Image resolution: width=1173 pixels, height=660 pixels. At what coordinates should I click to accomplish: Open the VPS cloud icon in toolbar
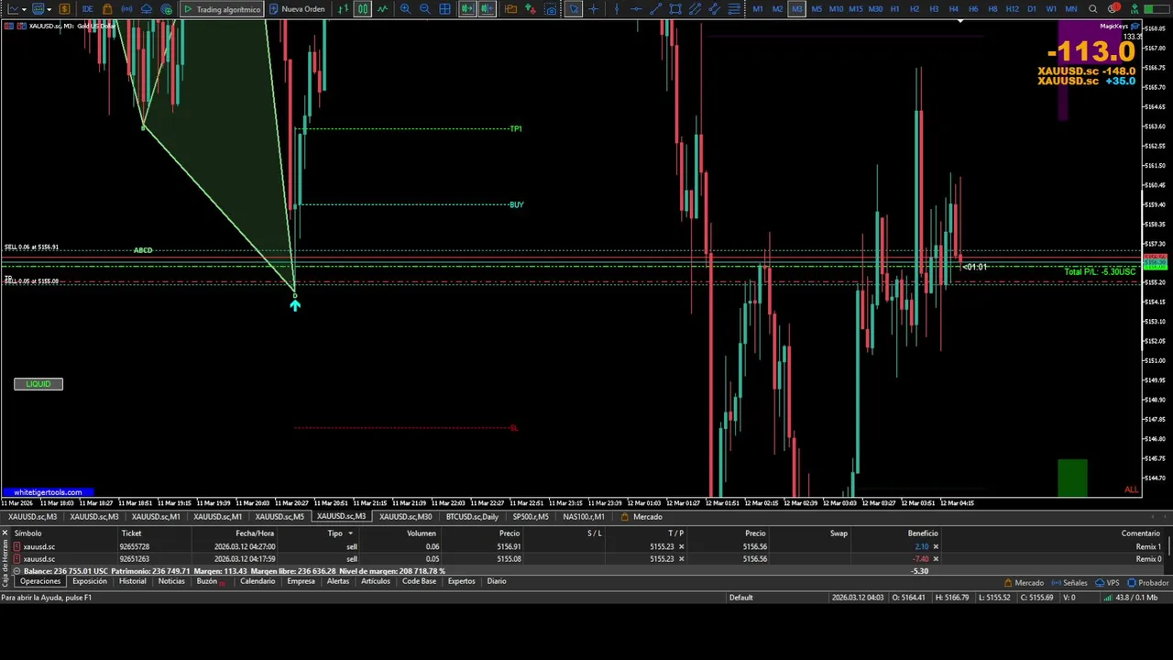147,9
